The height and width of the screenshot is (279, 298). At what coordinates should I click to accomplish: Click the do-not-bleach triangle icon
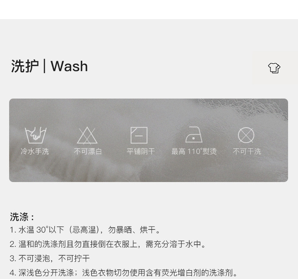pyautogui.click(x=87, y=135)
